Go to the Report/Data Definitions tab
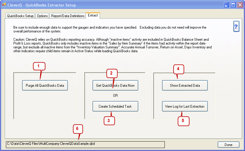Viewport: 245px width, 151px height. coord(67,16)
